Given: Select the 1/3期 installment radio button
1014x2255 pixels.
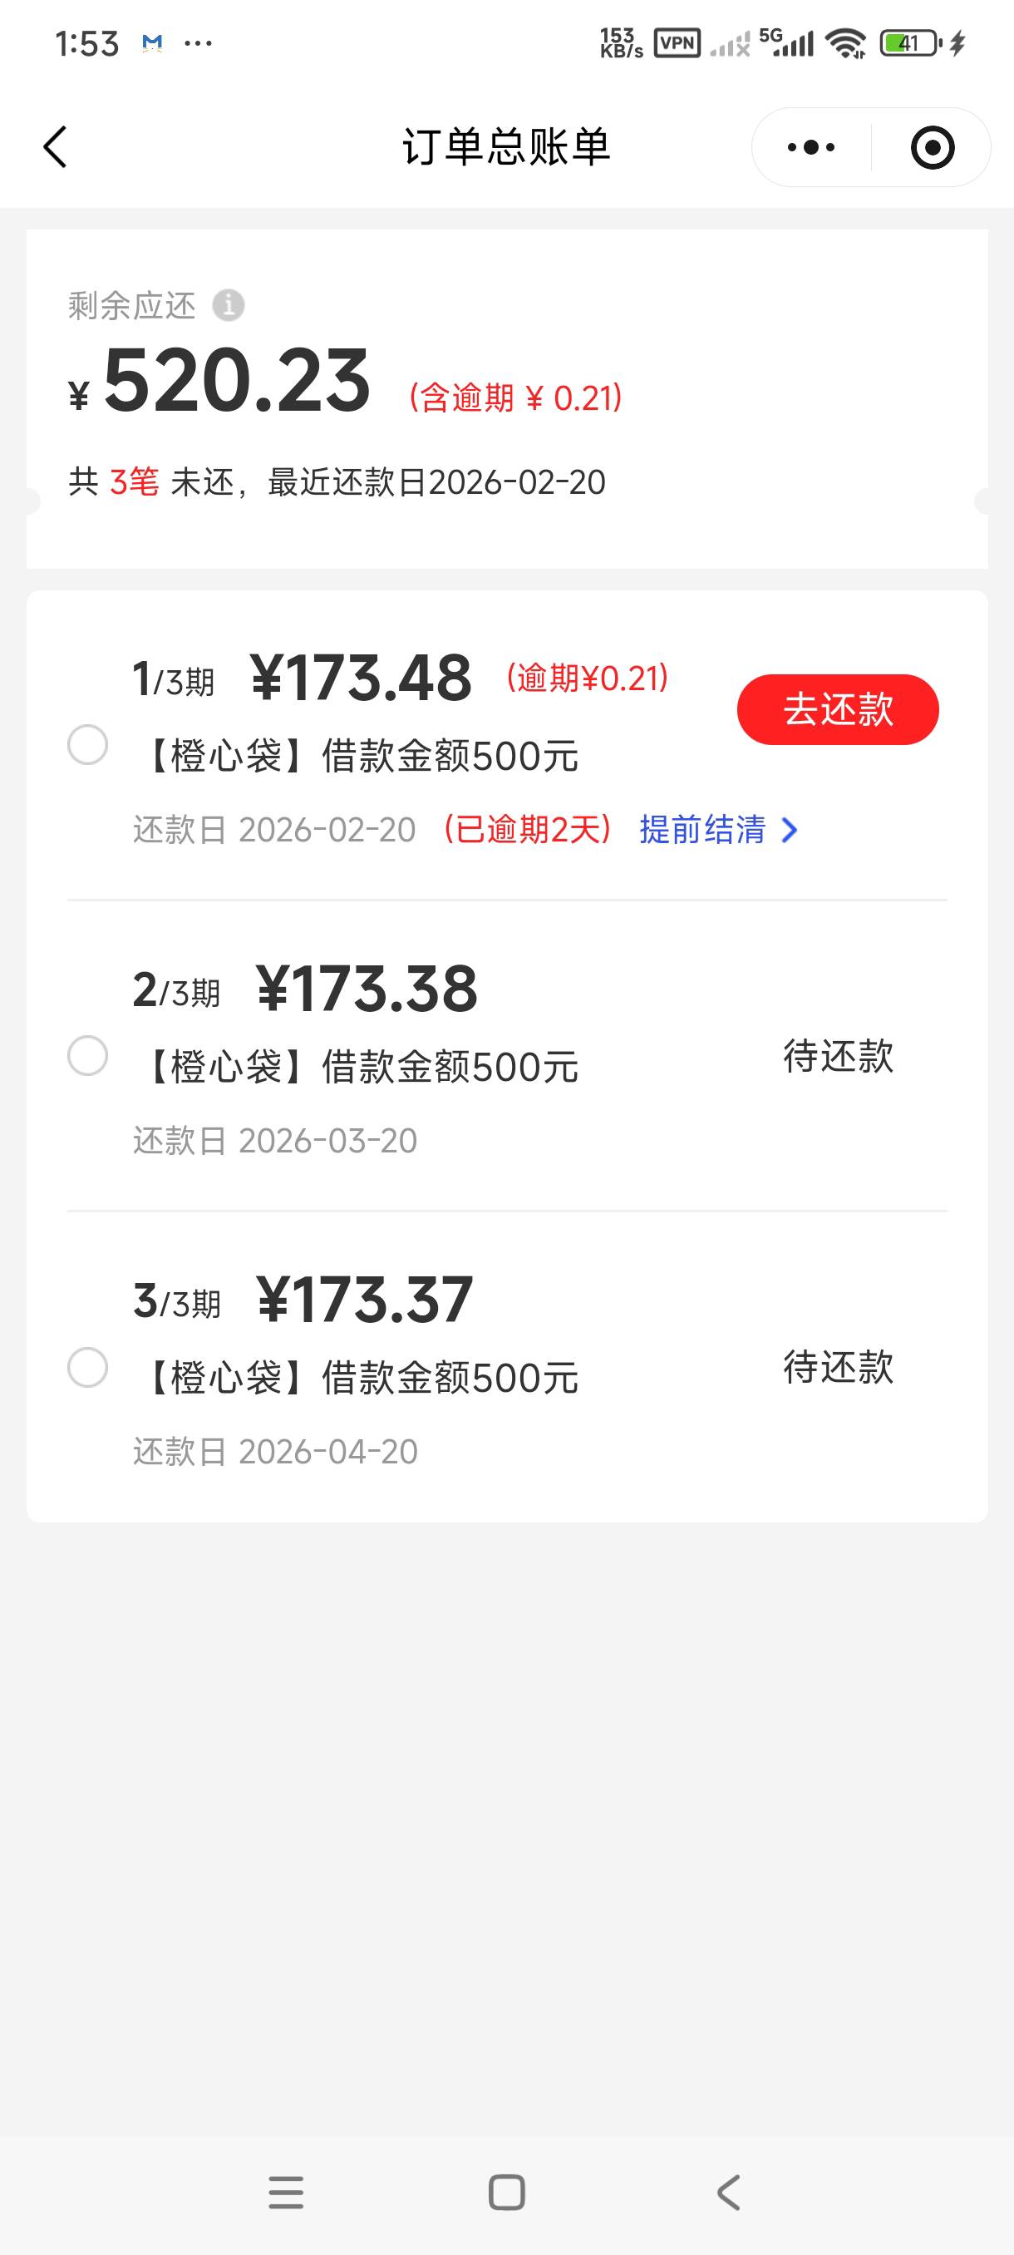Looking at the screenshot, I should (x=87, y=745).
